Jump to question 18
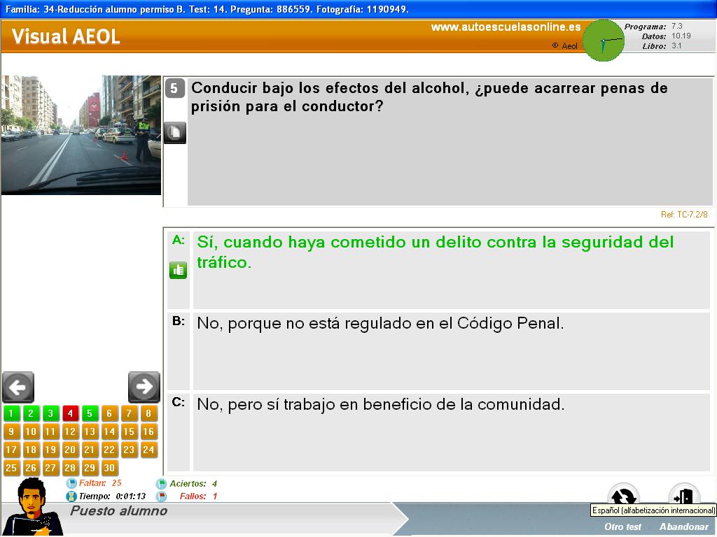717x537 pixels. (31, 450)
